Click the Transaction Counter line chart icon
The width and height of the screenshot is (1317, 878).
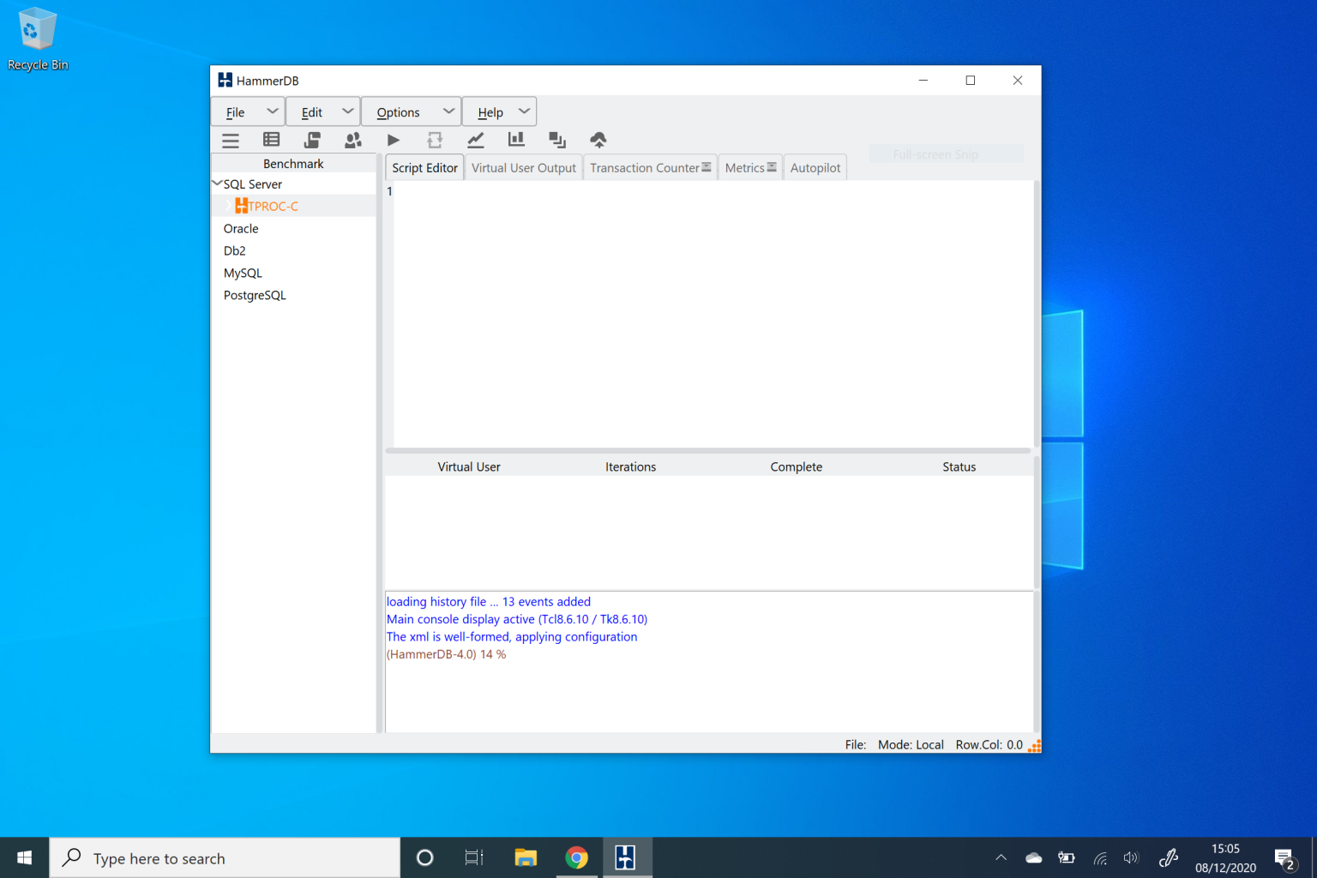pyautogui.click(x=475, y=140)
